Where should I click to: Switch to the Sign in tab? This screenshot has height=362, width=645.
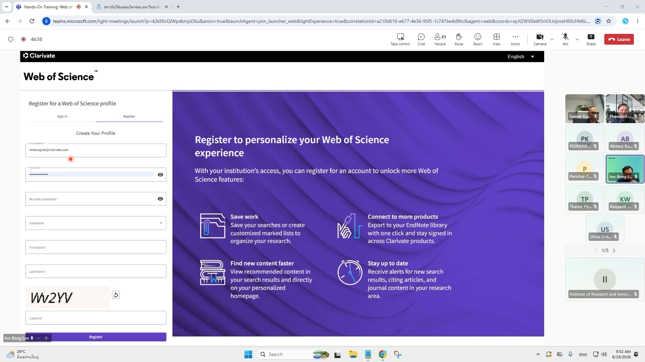(62, 116)
